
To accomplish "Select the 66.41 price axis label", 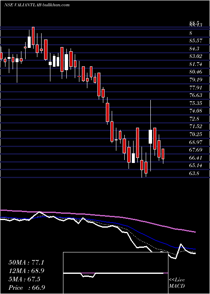I will 196,157.
